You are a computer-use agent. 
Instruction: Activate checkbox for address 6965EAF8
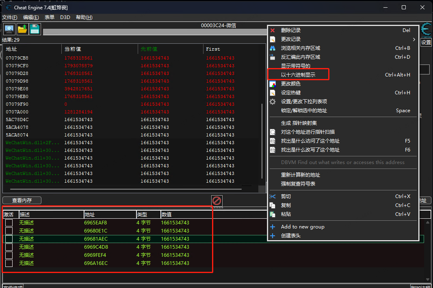9,223
